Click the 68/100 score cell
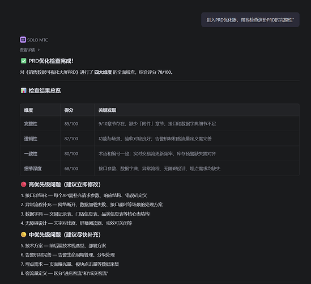Viewport: 311px width, 284px height. [x=71, y=169]
